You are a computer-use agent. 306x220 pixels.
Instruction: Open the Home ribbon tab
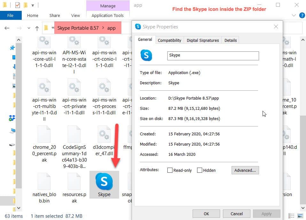[x=33, y=15]
